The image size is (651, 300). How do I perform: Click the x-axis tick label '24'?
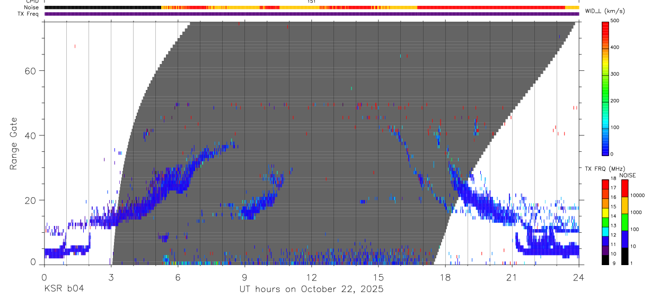coord(578,277)
